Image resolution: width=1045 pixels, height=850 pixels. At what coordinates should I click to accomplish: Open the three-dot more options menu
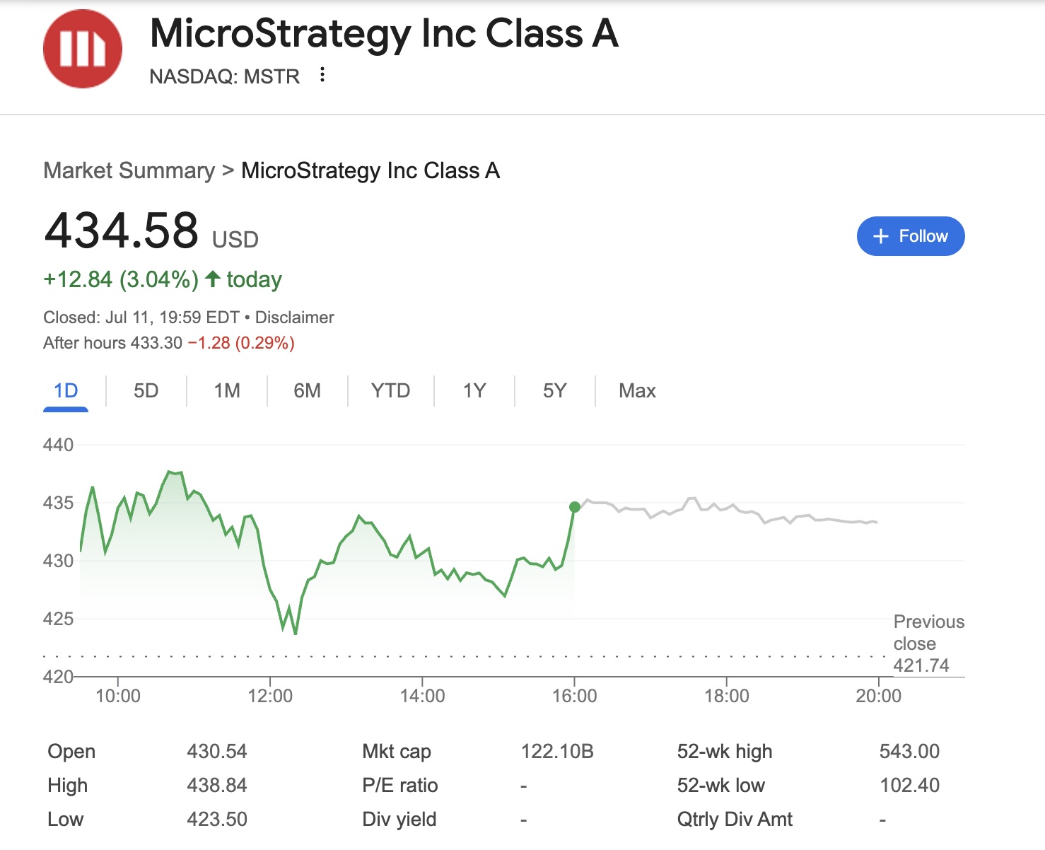click(x=322, y=74)
